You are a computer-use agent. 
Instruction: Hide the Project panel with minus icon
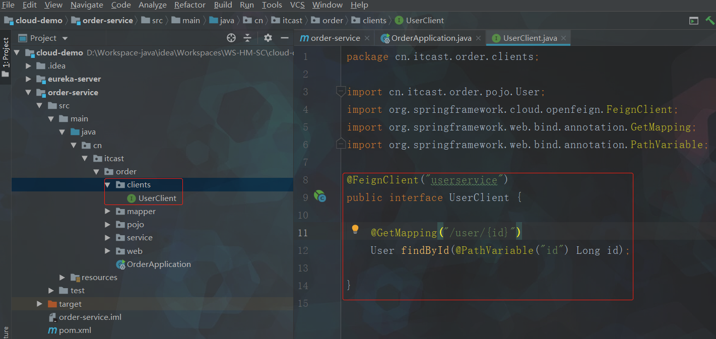(x=285, y=38)
